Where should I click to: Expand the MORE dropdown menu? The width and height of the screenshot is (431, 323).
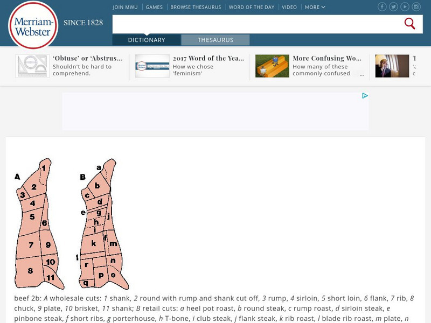(x=315, y=7)
